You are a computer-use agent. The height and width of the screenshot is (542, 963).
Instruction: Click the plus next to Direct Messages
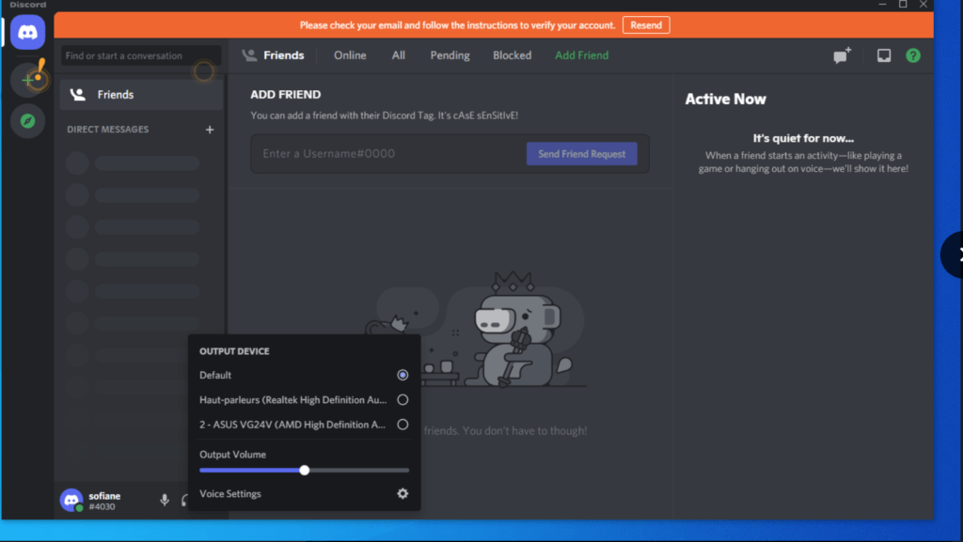point(210,130)
